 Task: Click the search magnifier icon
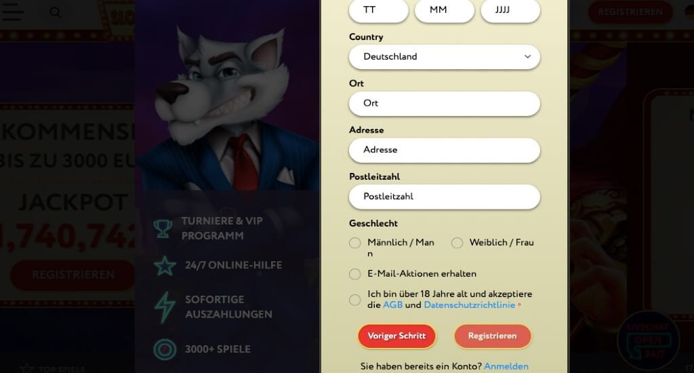(56, 12)
